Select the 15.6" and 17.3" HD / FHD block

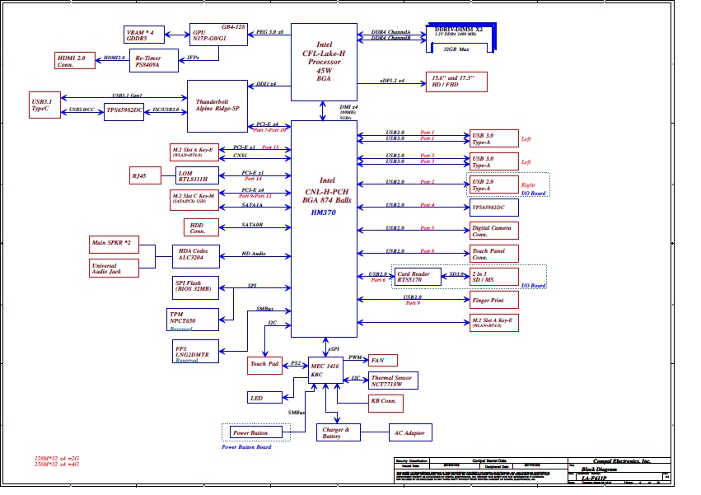[456, 82]
